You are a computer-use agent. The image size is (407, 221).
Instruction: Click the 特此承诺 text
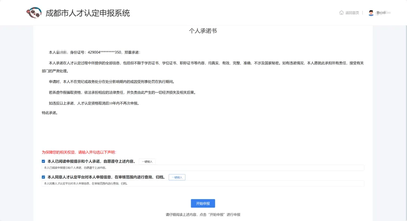coord(50,113)
